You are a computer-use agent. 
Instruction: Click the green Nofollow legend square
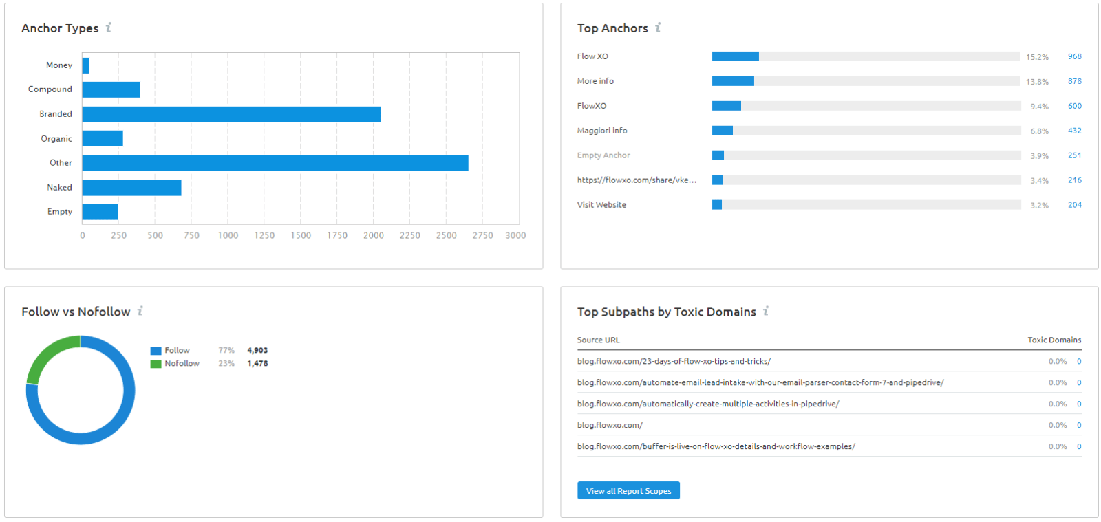(156, 364)
